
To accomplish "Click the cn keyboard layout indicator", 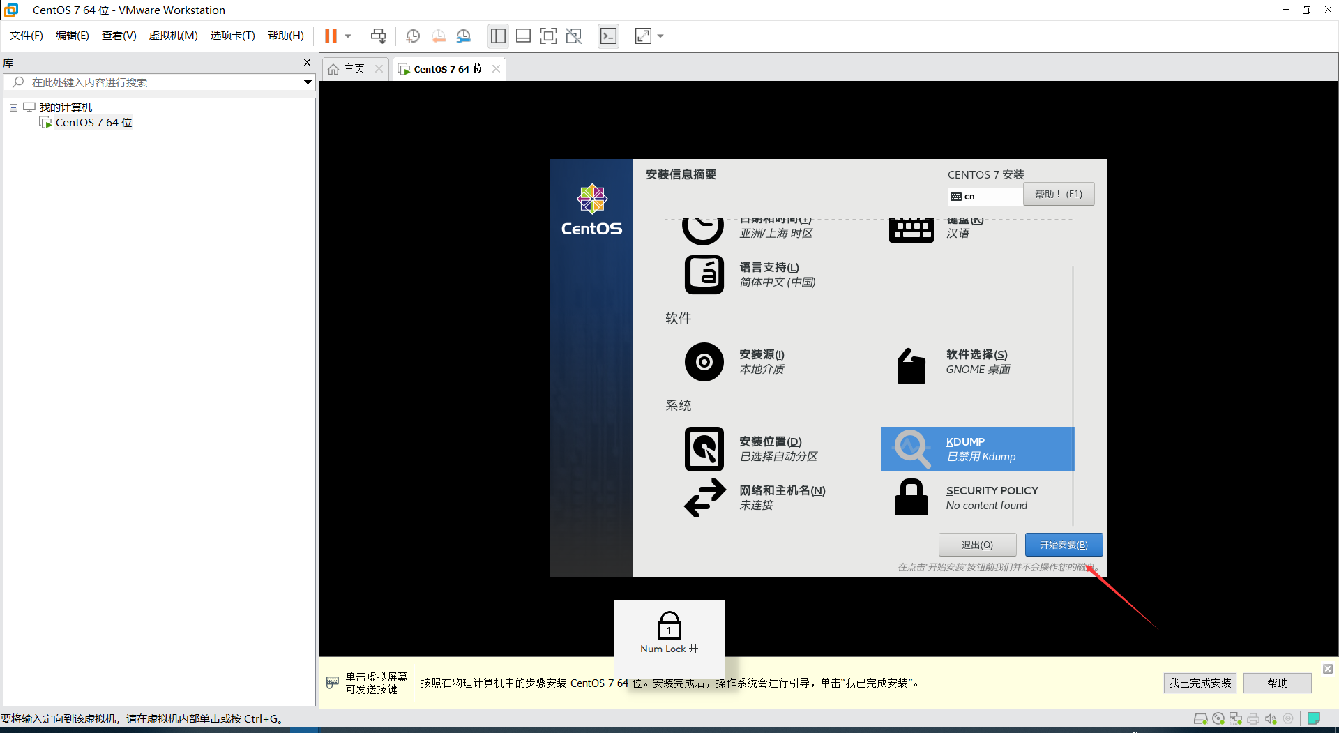I will [985, 197].
